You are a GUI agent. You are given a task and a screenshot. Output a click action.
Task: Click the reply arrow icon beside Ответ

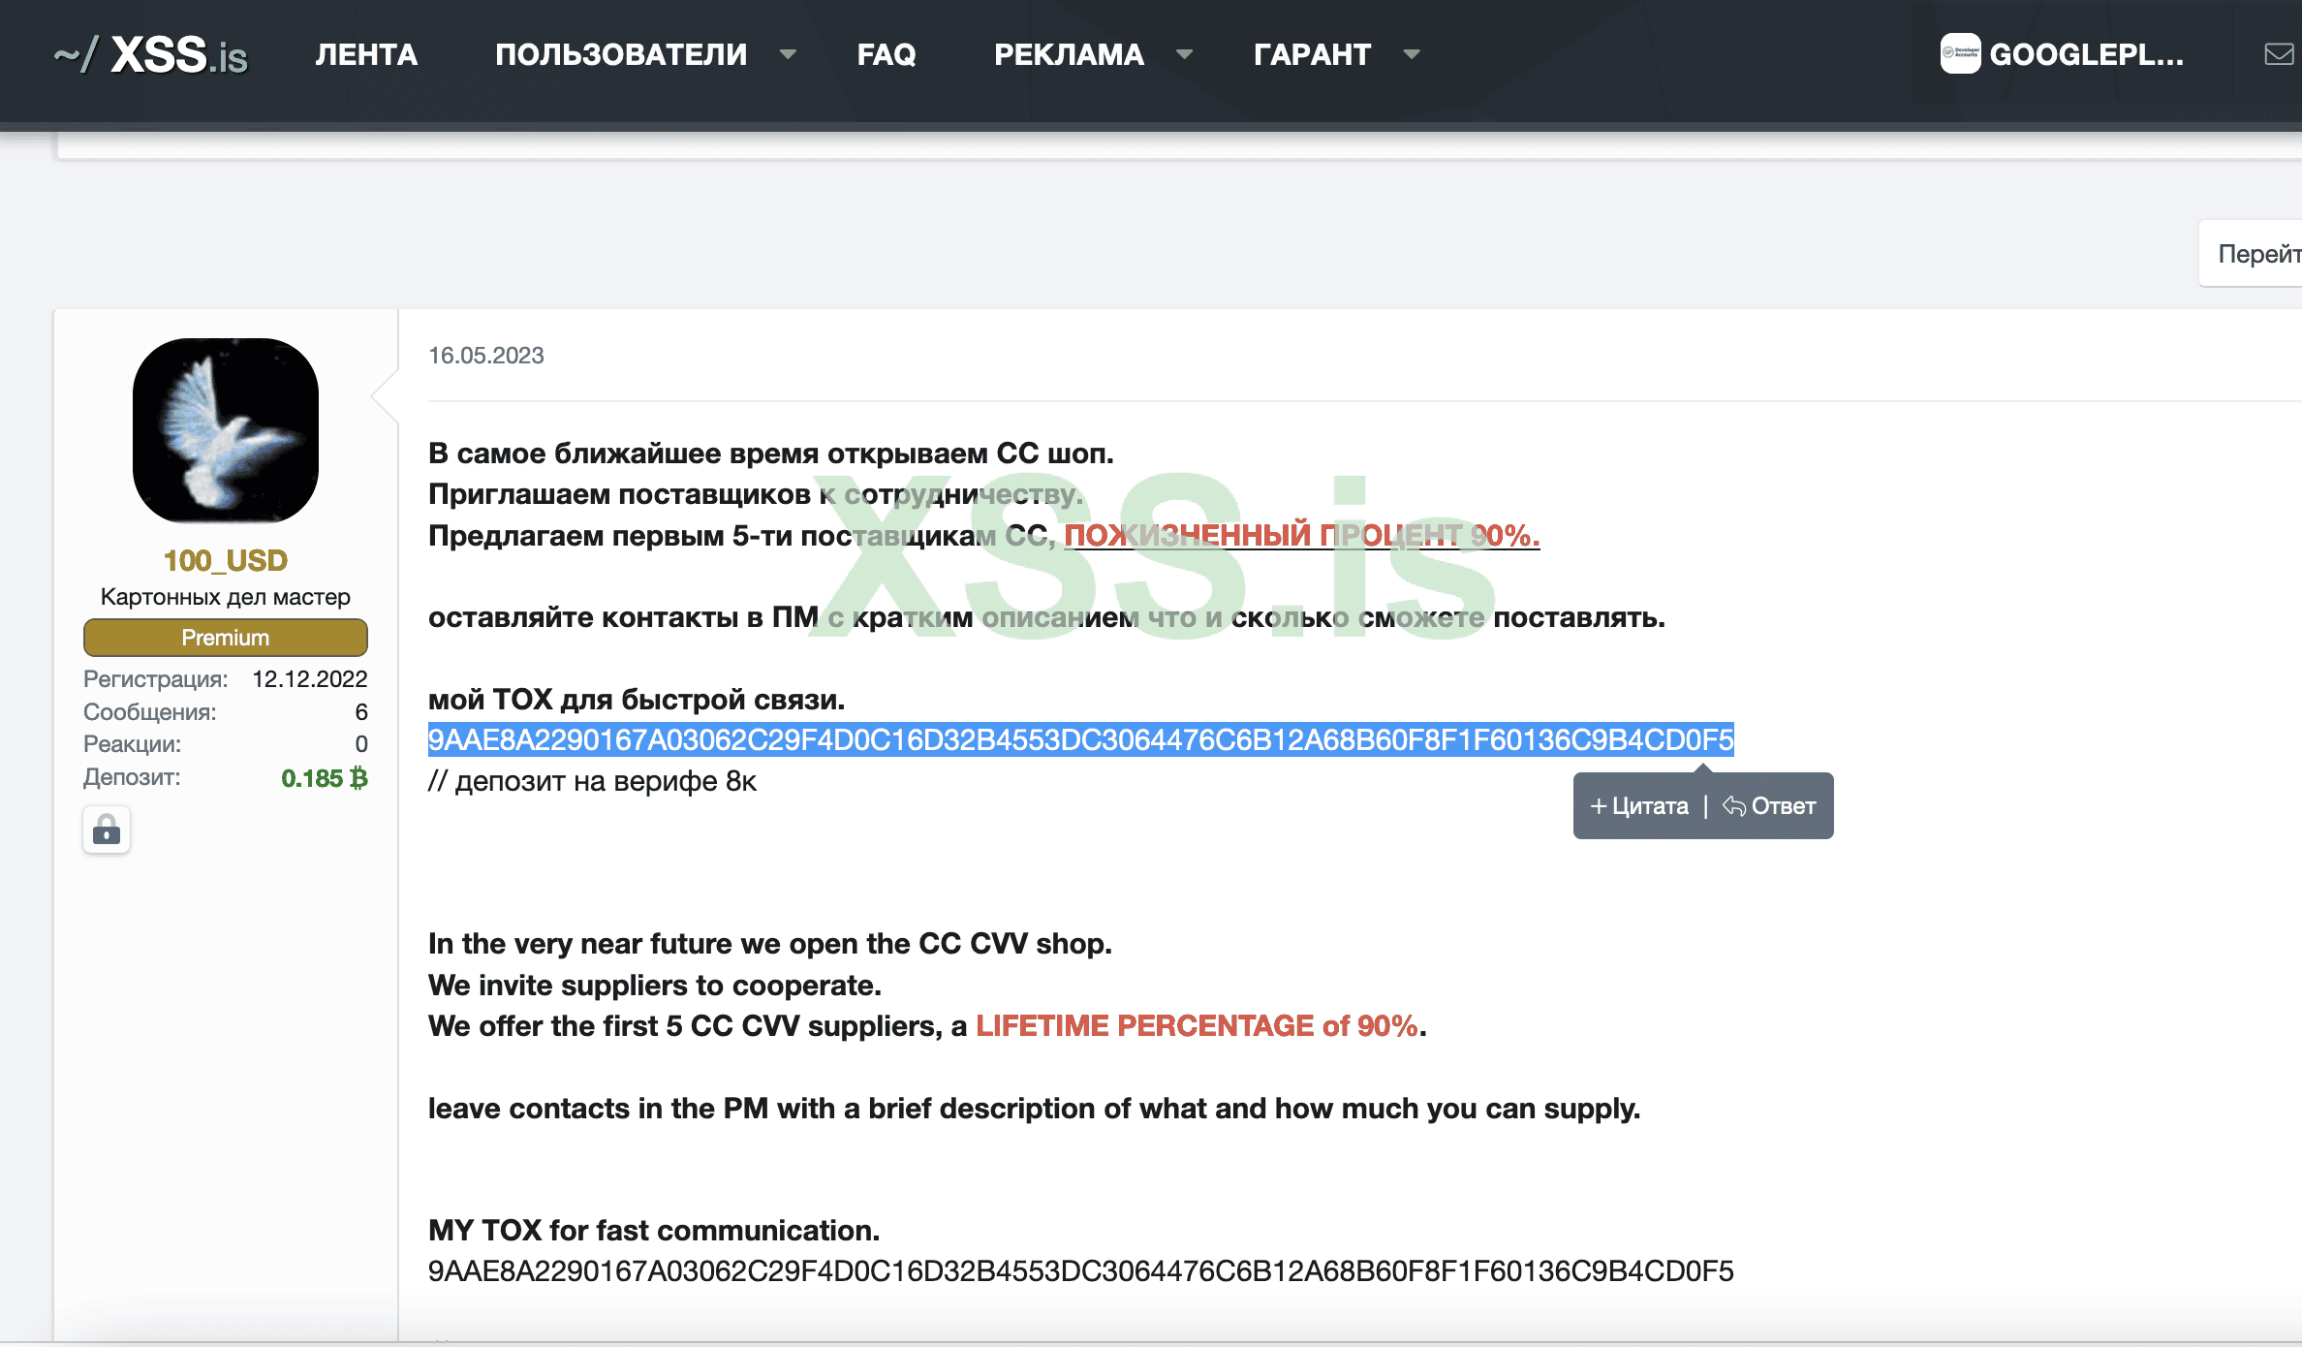pos(1733,806)
